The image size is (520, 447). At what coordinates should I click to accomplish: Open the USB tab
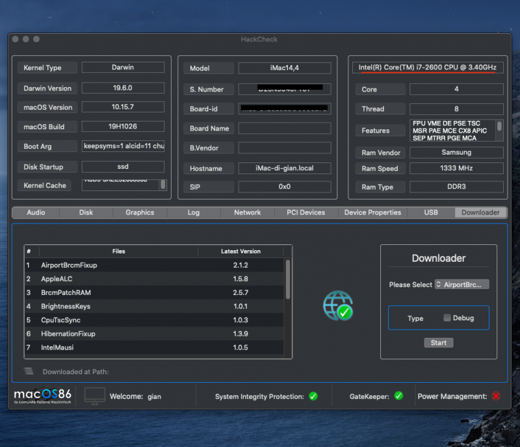pos(431,212)
